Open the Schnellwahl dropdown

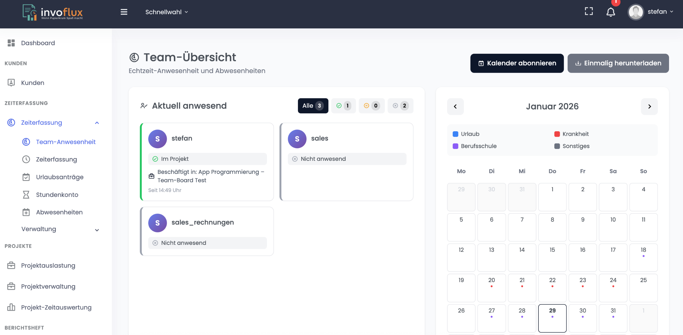[166, 12]
